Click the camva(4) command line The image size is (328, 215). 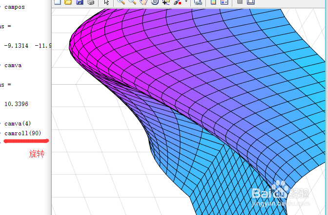click(18, 124)
